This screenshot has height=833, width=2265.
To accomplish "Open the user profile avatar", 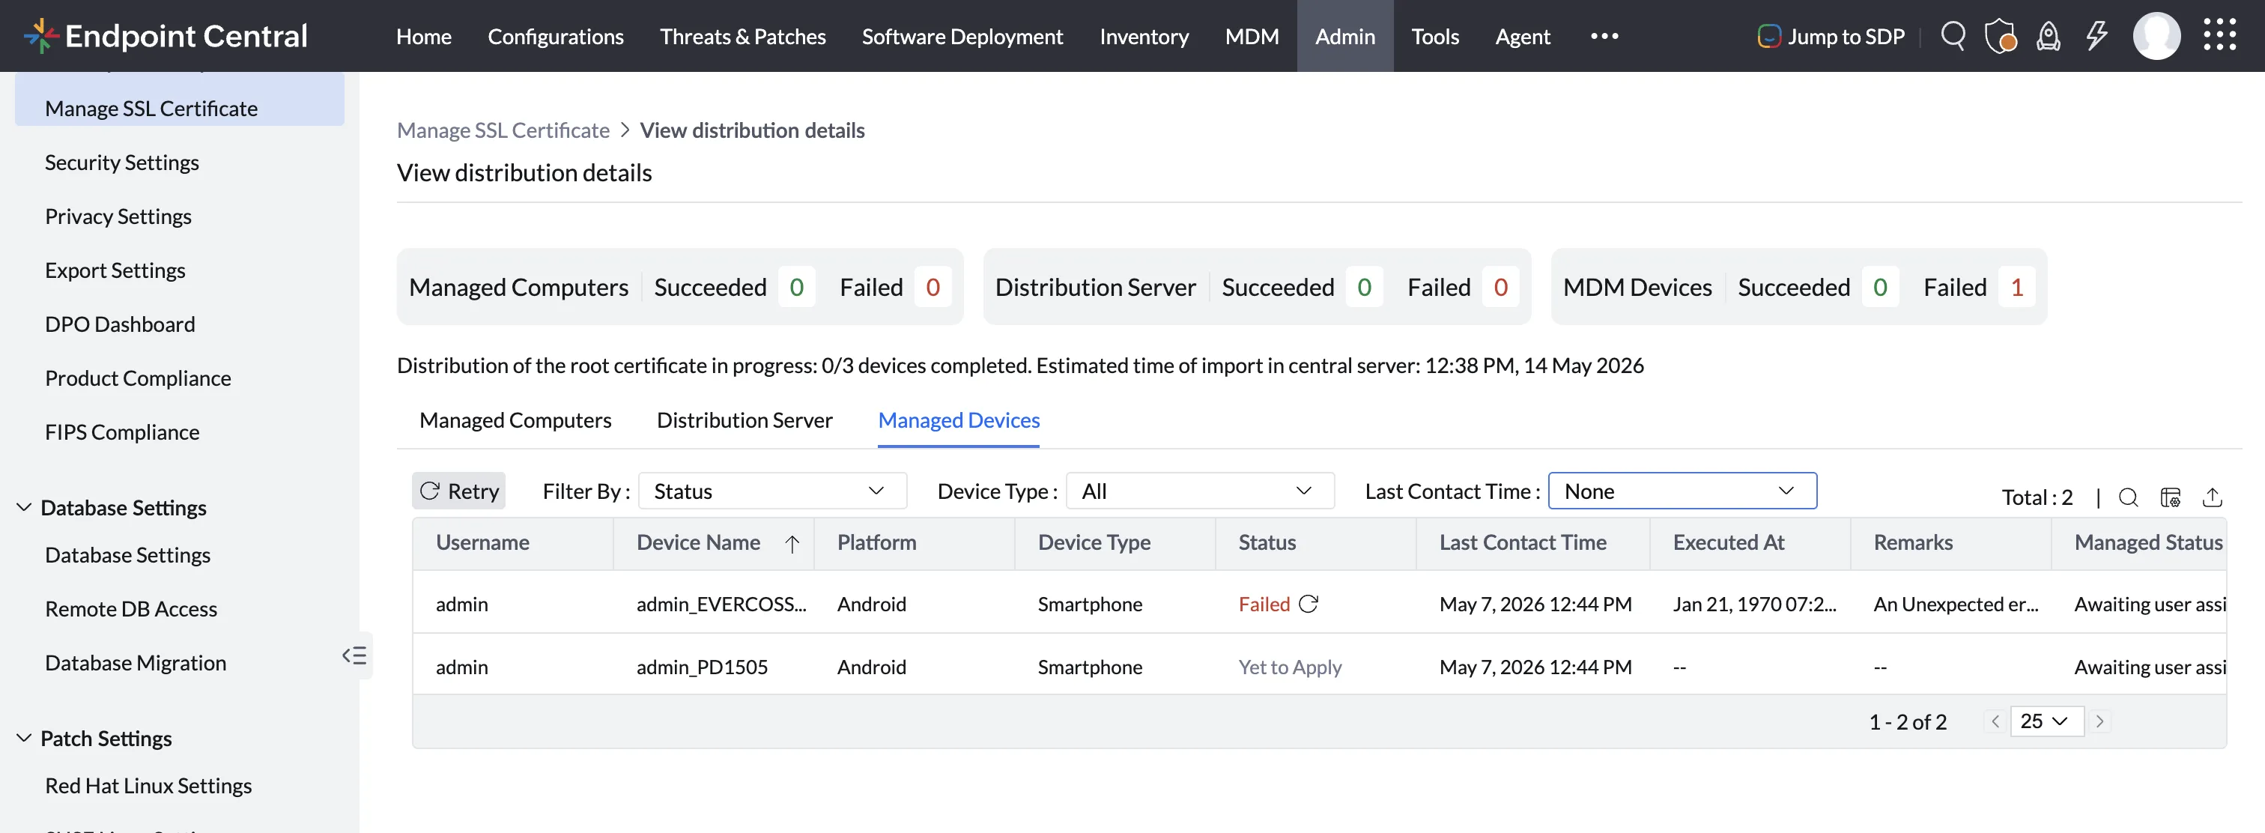I will tap(2156, 36).
